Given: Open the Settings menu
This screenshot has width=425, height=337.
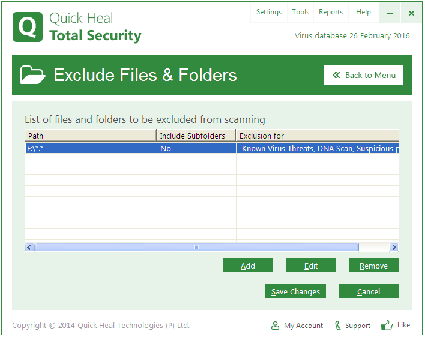Looking at the screenshot, I should click(268, 12).
